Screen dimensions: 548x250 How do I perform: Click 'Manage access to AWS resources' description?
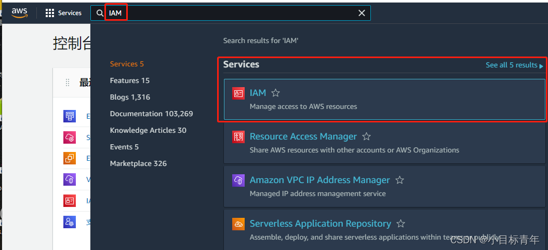click(x=303, y=106)
